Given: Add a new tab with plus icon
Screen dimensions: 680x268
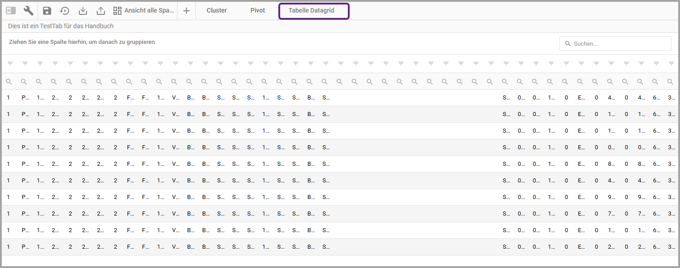Looking at the screenshot, I should (186, 11).
